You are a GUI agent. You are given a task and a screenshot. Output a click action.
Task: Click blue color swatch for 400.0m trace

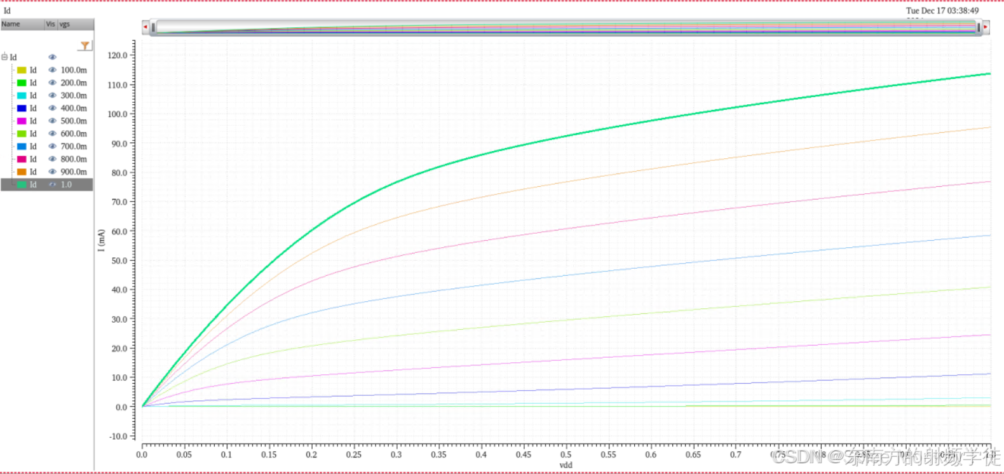(x=22, y=108)
